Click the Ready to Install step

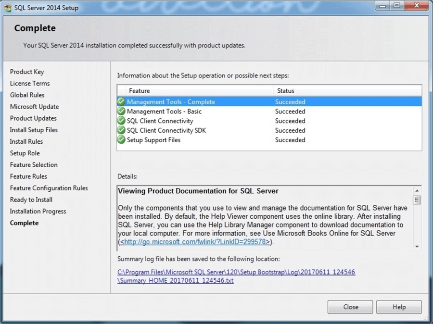(x=31, y=199)
